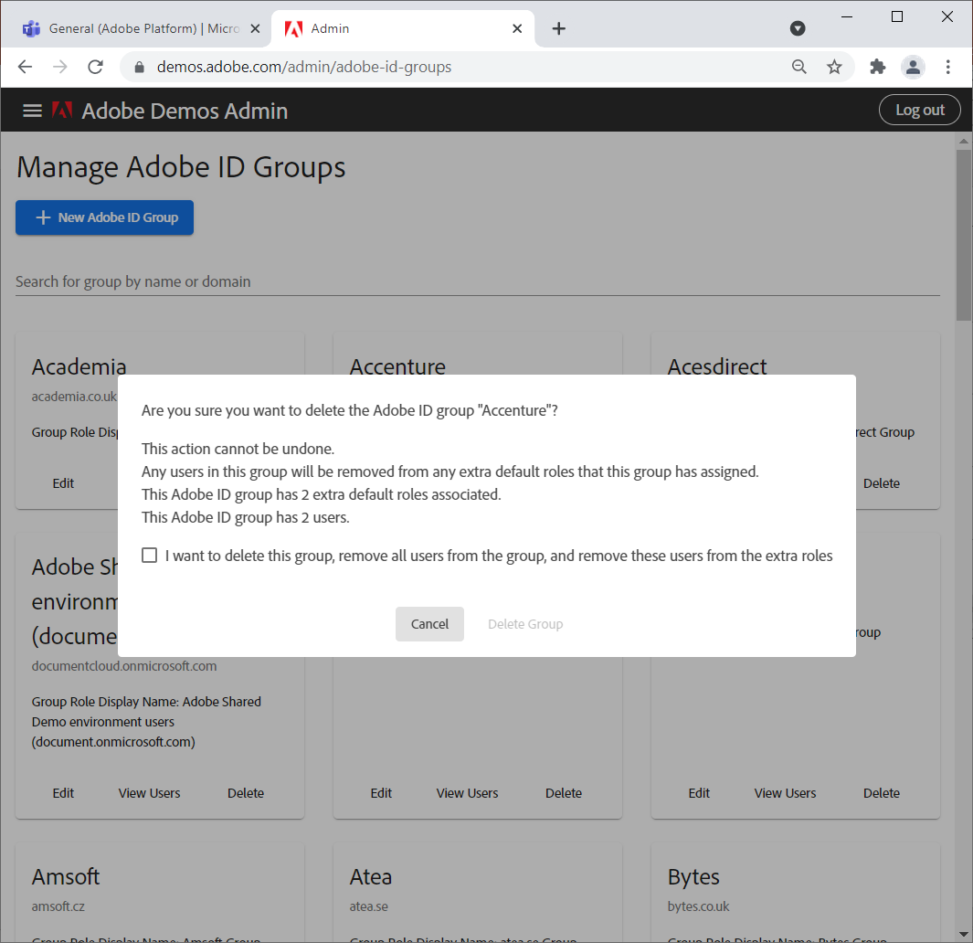This screenshot has height=943, width=973.
Task: Click the 'Atea' group title
Action: point(370,876)
